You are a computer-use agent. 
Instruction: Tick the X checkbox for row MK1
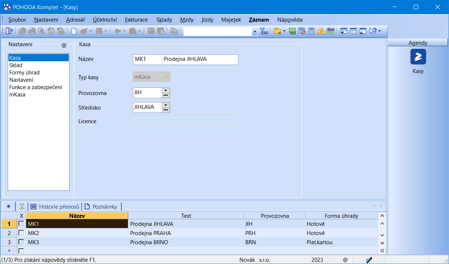21,224
